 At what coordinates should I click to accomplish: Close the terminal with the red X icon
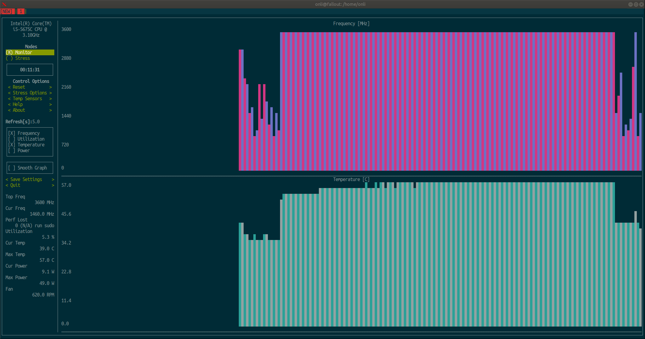[4, 4]
